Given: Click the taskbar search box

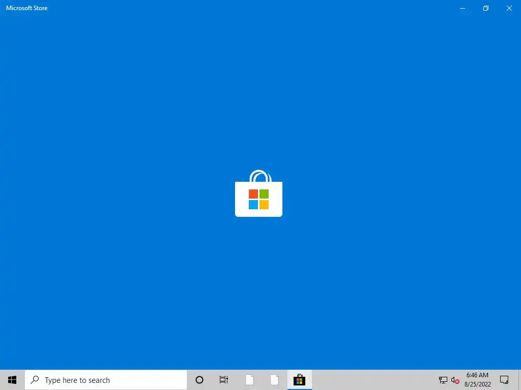Looking at the screenshot, I should [106, 380].
